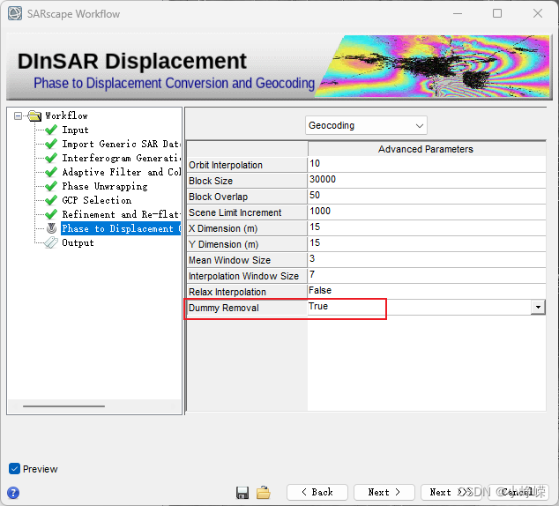Click the Cancel button

coord(517,492)
